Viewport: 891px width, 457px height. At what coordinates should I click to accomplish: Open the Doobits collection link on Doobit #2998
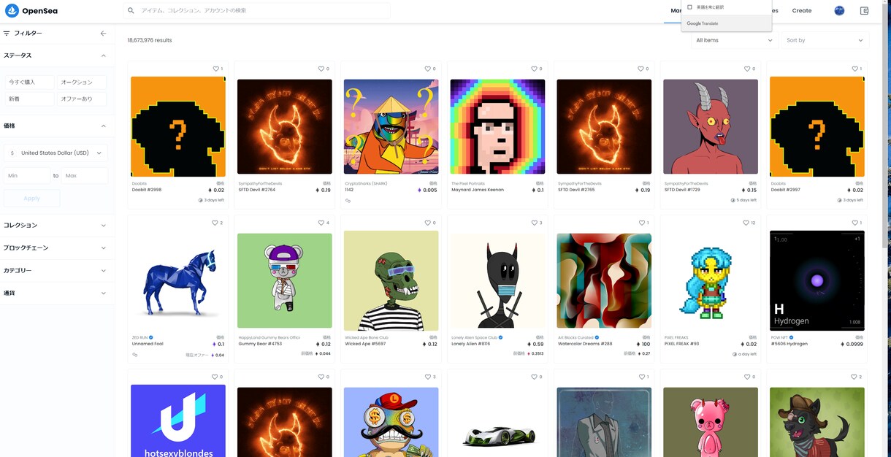[138, 183]
